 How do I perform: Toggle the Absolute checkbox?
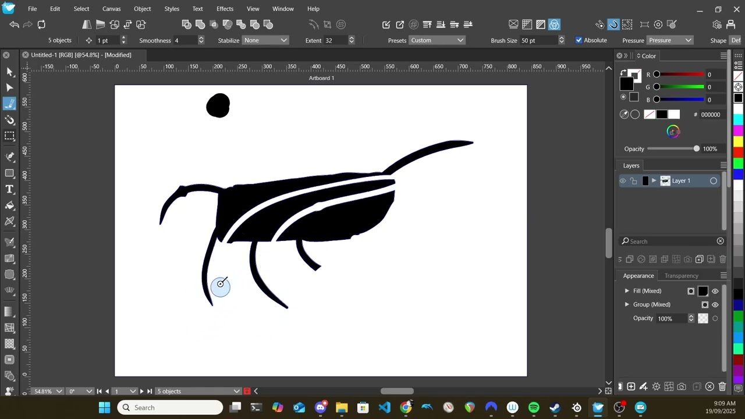(x=579, y=40)
